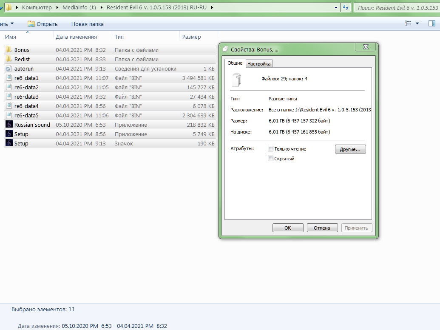This screenshot has height=330, width=440.
Task: Click the Отмена button
Action: (x=322, y=228)
